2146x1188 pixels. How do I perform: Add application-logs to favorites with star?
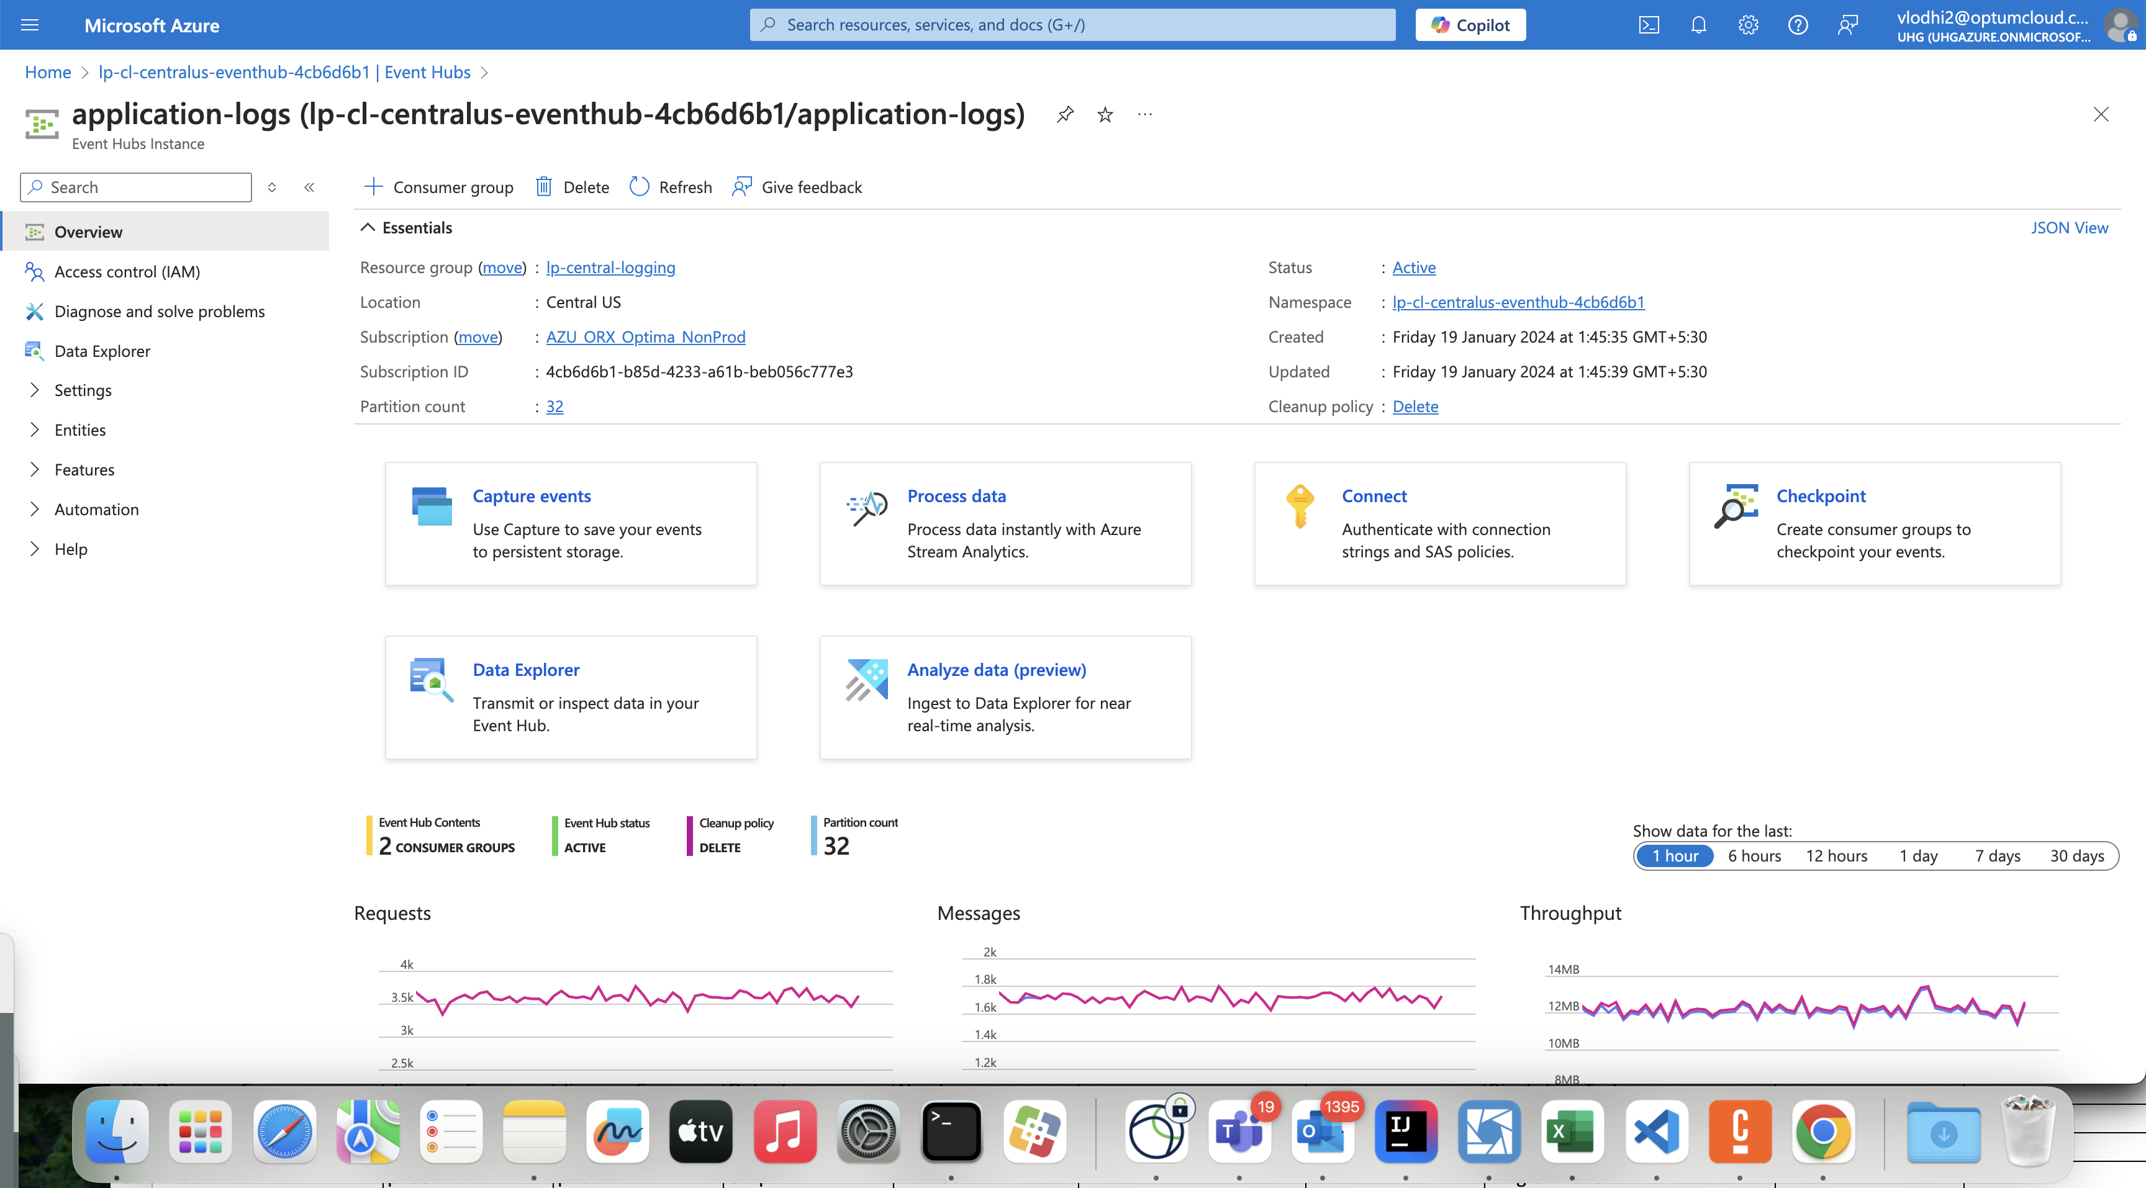click(x=1105, y=115)
